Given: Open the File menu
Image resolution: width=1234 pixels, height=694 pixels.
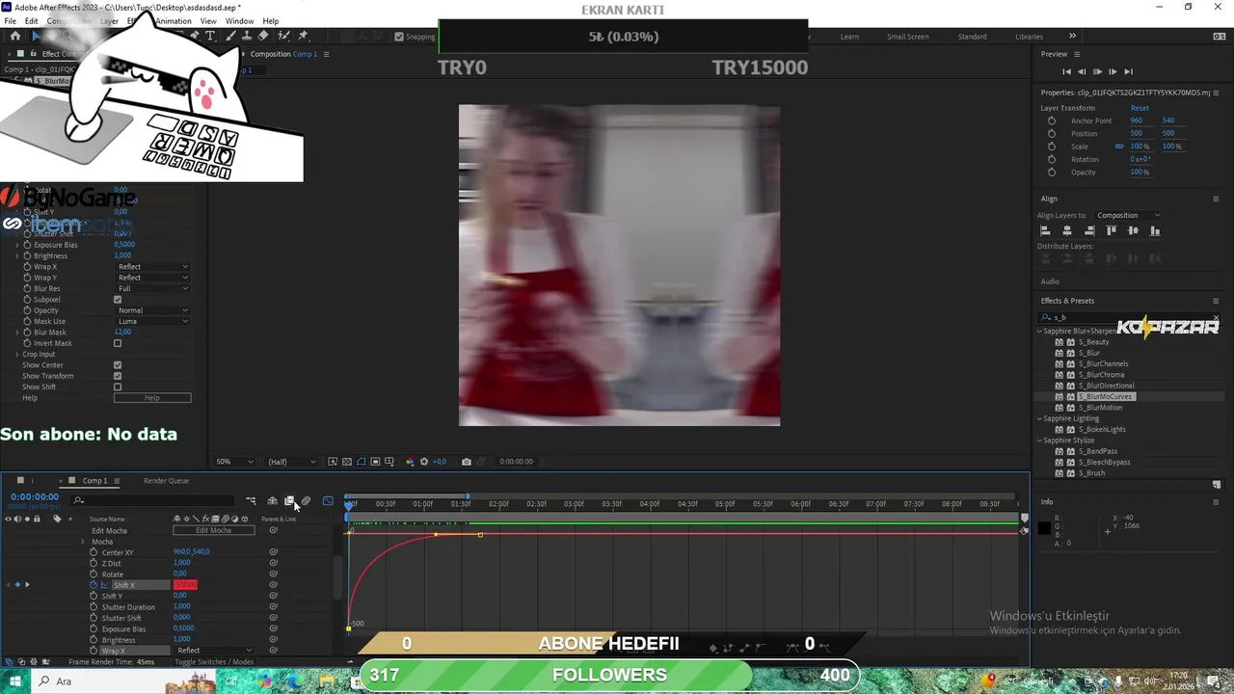Looking at the screenshot, I should 11,21.
